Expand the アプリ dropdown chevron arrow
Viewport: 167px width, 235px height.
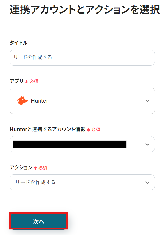(147, 101)
